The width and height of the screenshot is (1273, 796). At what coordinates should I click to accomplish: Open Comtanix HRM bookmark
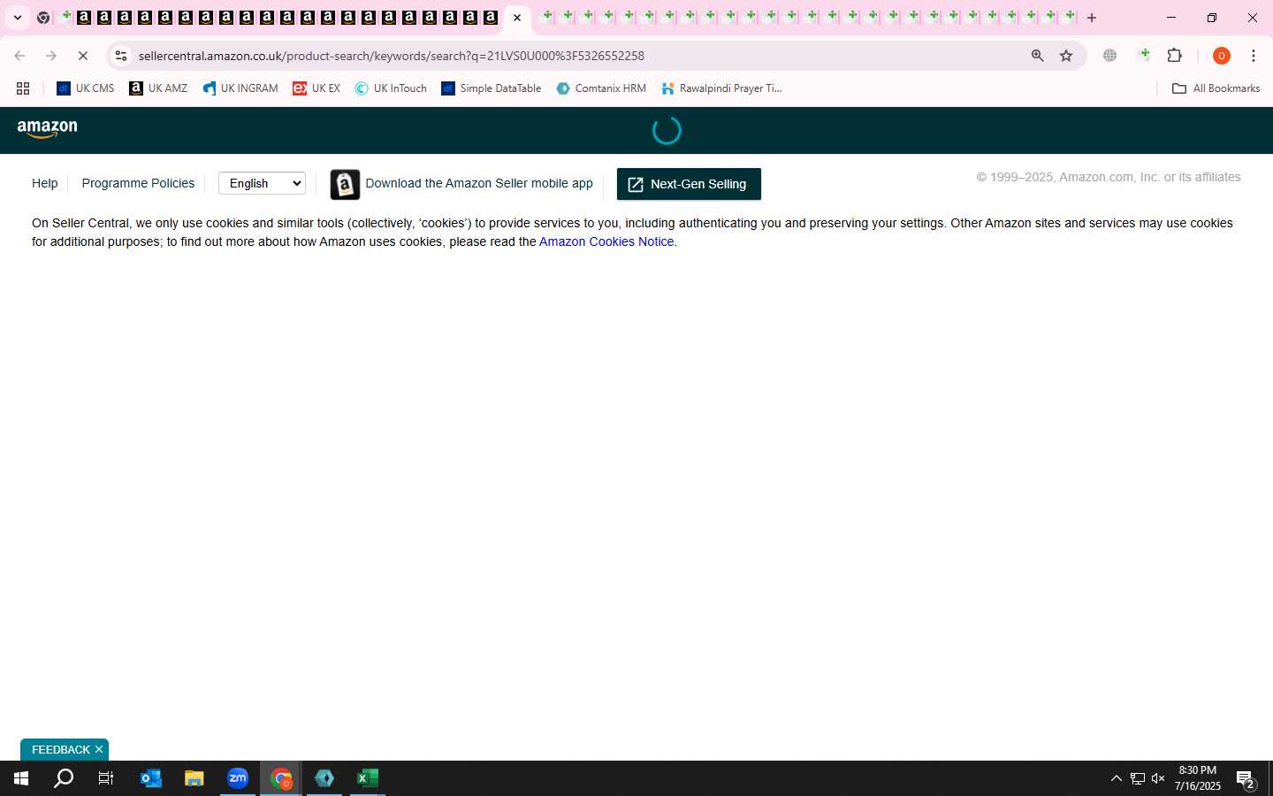tap(601, 88)
